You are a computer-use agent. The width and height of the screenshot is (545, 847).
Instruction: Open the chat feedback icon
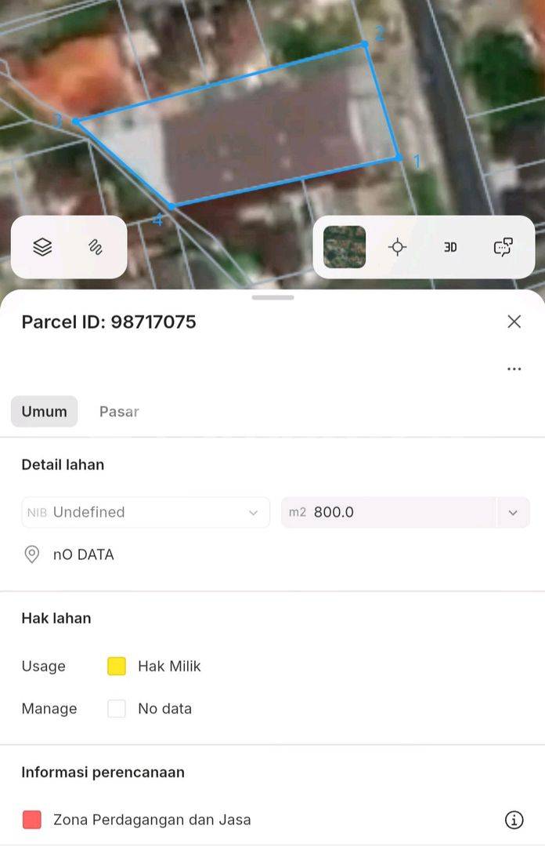[x=503, y=247]
